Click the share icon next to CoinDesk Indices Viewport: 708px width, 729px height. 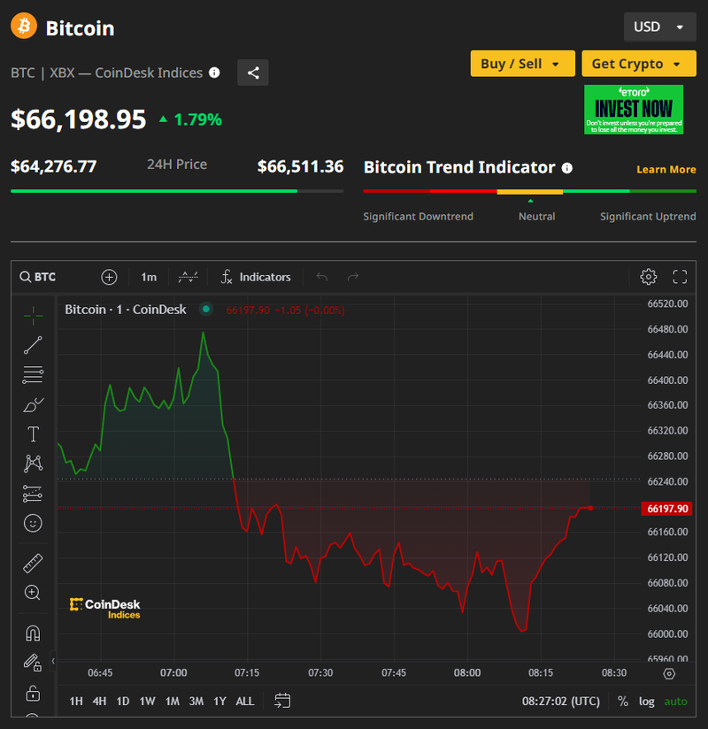[253, 73]
